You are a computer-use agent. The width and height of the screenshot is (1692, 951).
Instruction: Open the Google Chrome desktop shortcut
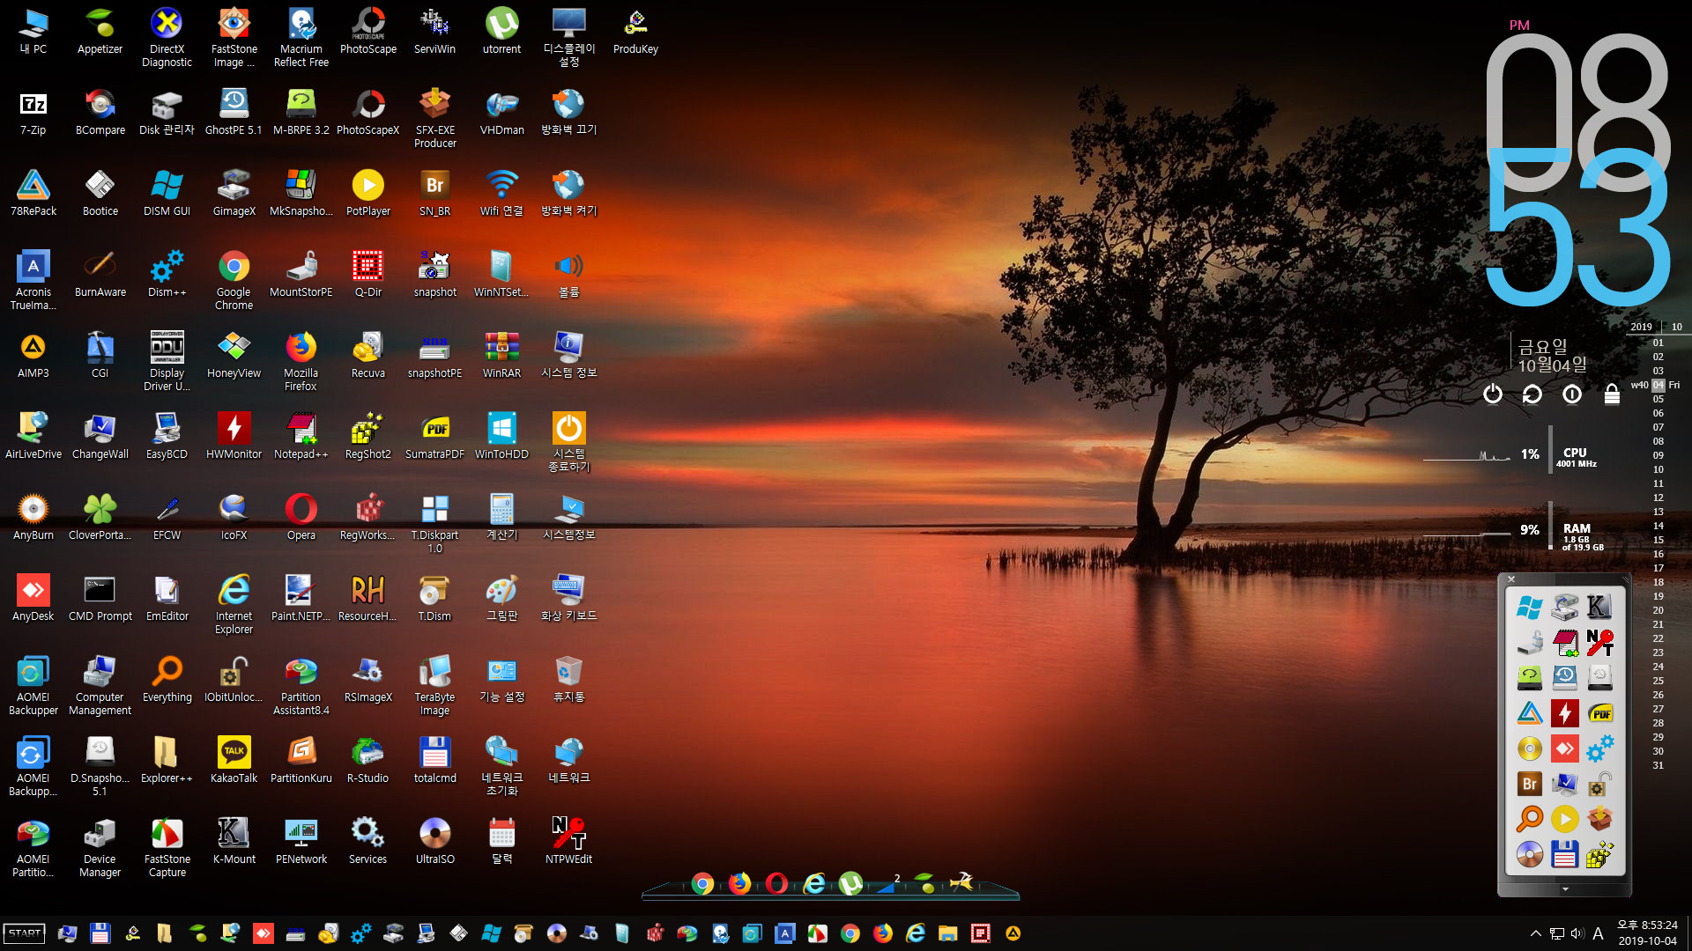point(234,280)
